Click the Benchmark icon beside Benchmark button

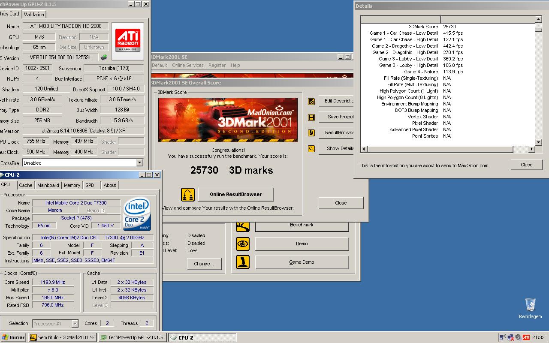click(x=243, y=226)
